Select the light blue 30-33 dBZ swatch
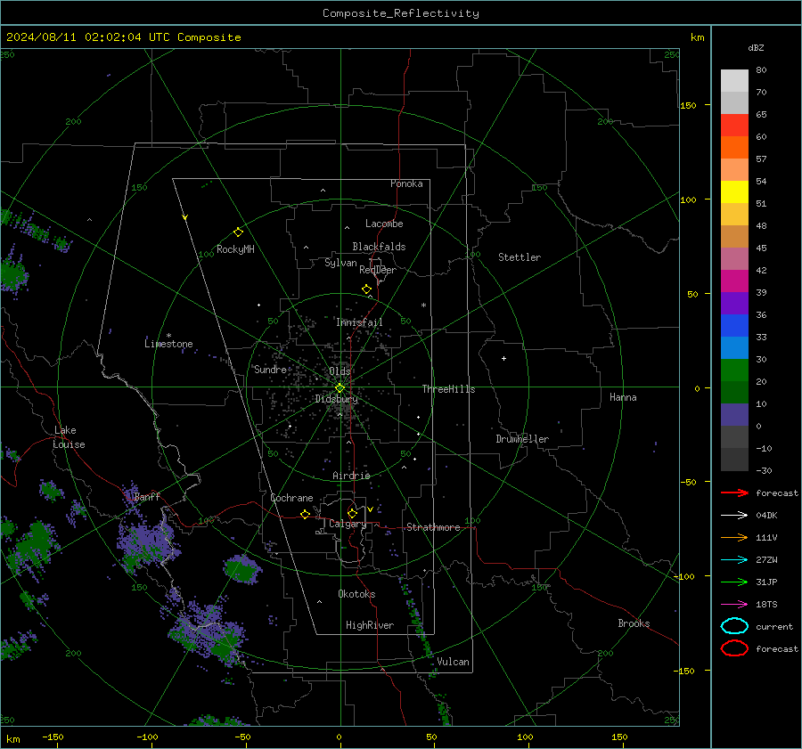The width and height of the screenshot is (802, 749). (734, 348)
